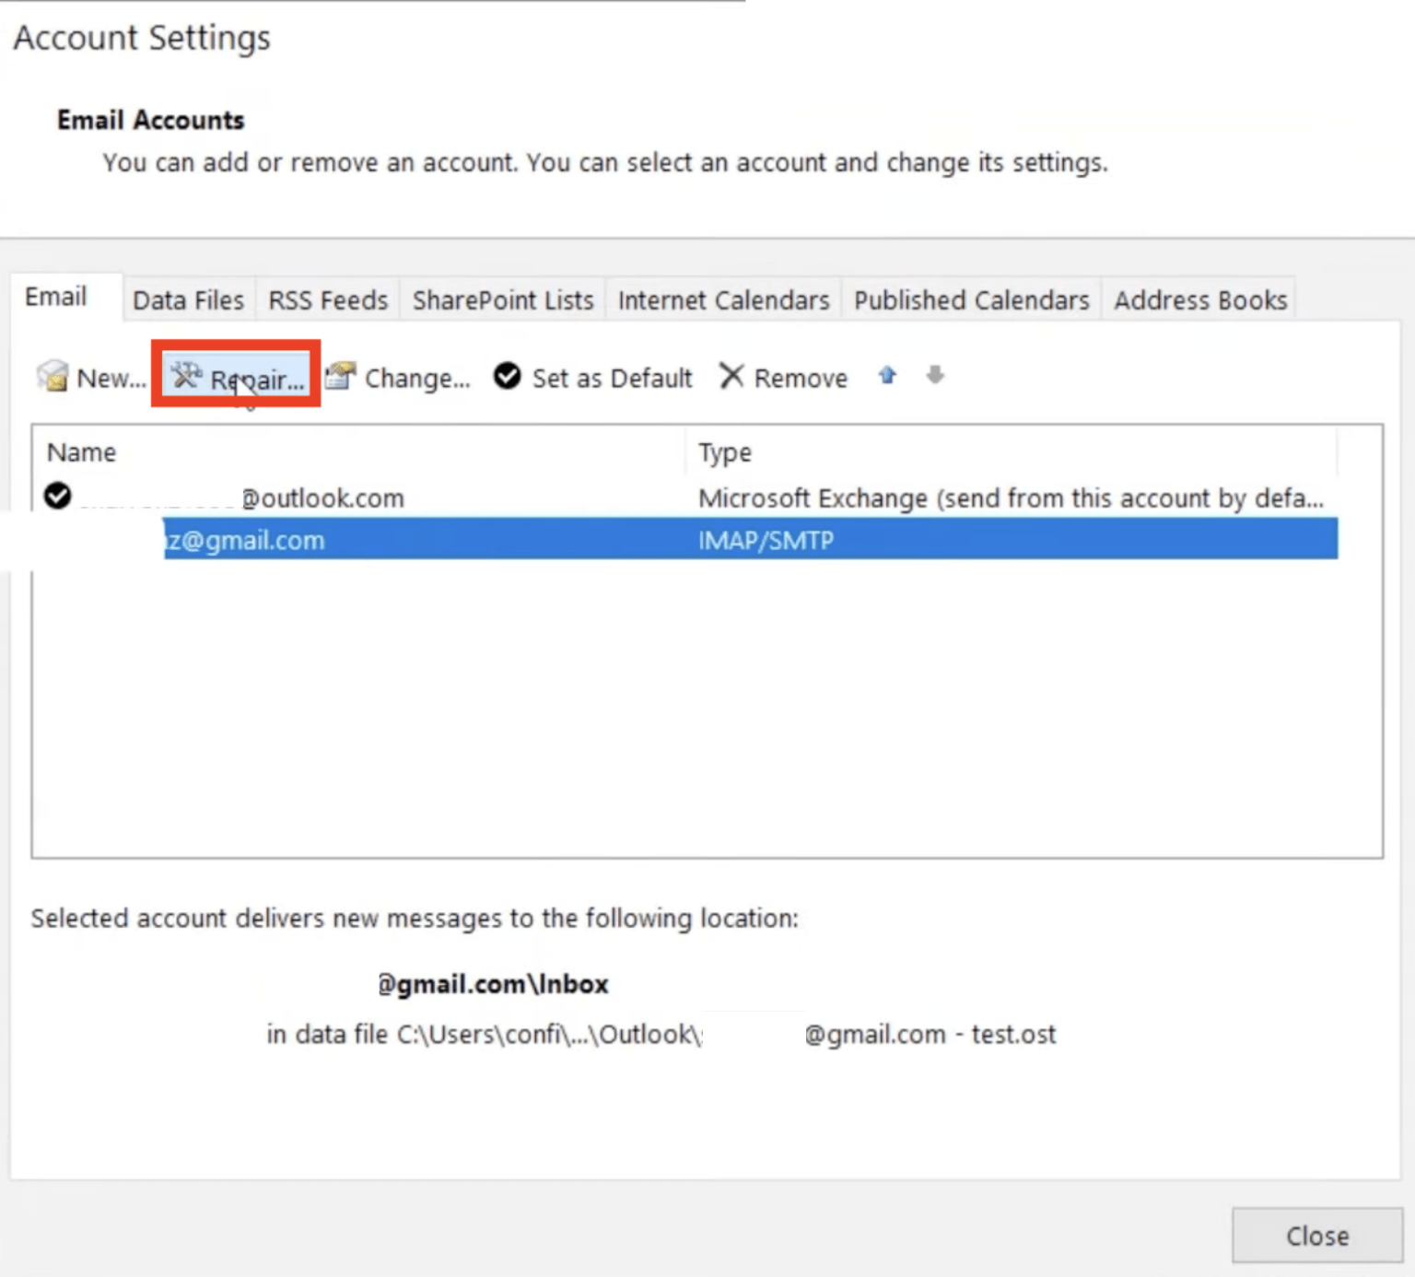Click the move account up arrow icon

[887, 376]
